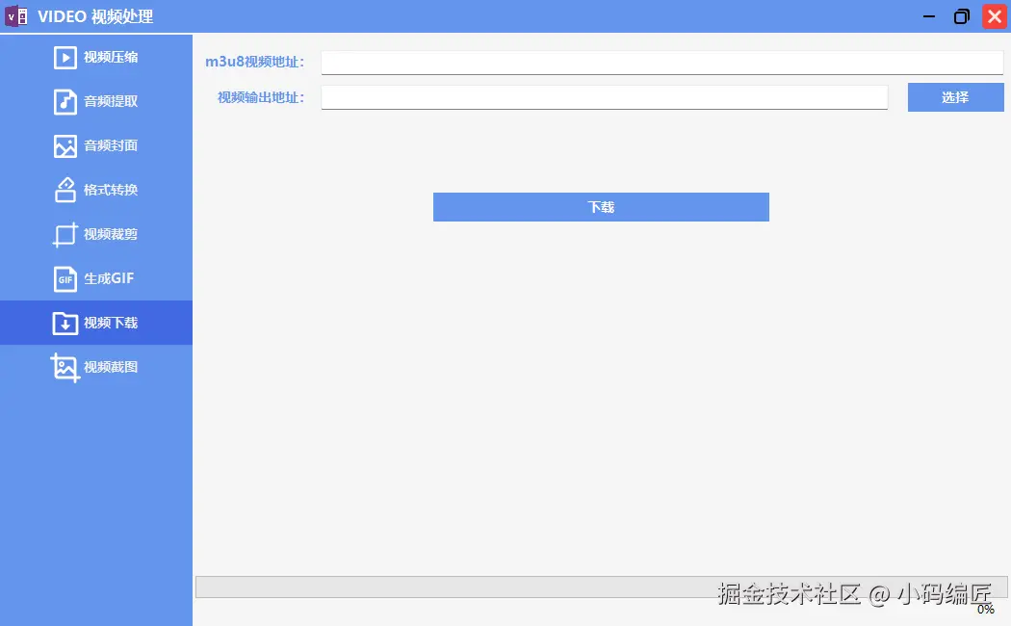Click the VIDEO app logo icon

click(16, 16)
